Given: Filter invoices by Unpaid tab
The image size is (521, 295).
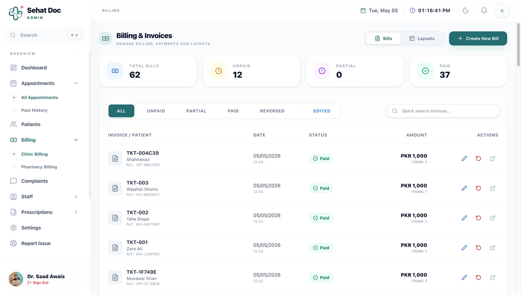Looking at the screenshot, I should point(156,111).
